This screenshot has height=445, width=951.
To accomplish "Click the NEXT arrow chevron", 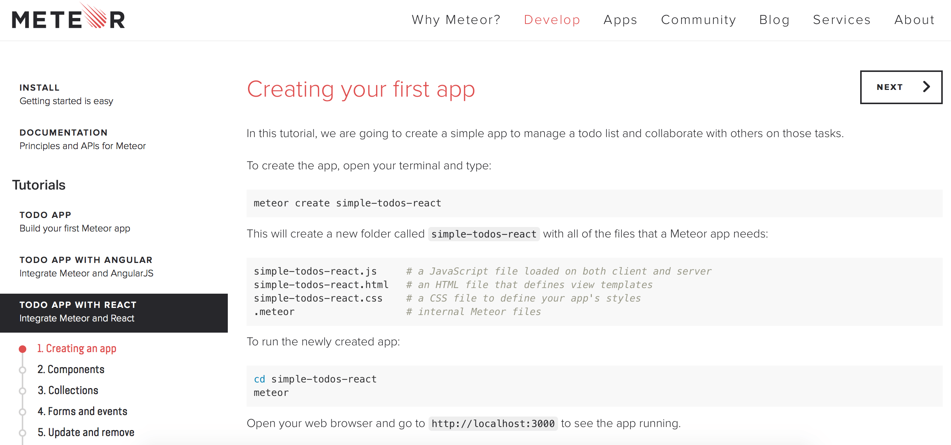I will (926, 87).
